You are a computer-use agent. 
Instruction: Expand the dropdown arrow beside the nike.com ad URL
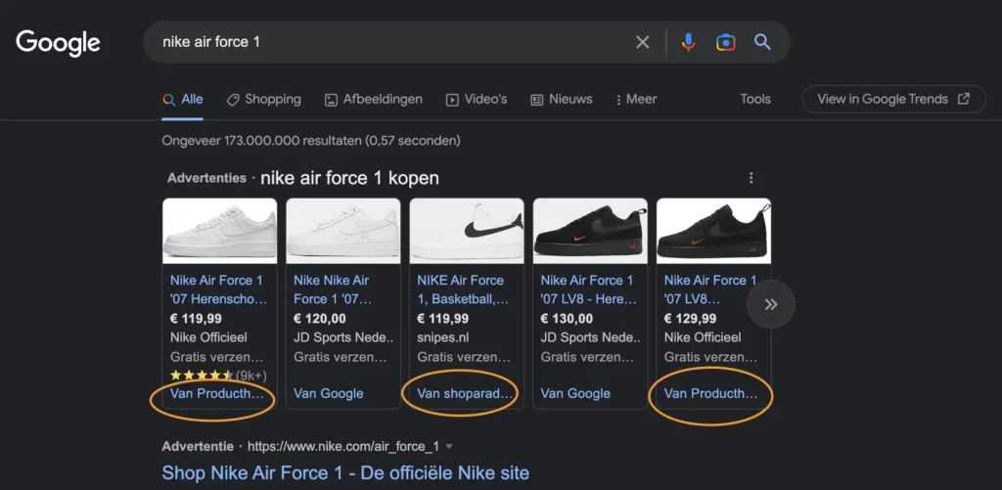tap(449, 446)
